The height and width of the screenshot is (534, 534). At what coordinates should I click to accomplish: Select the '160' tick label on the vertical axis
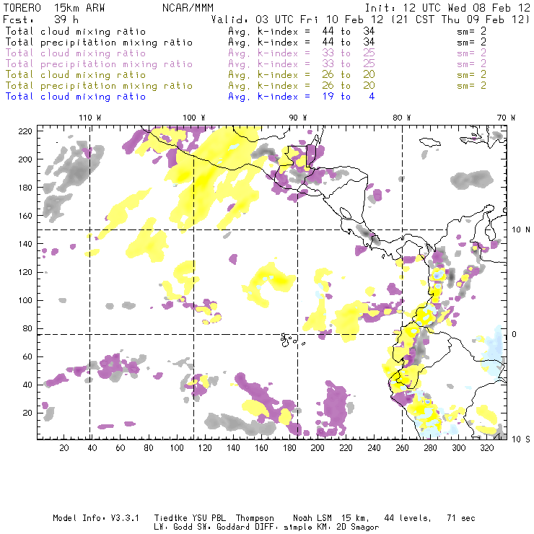coord(25,216)
